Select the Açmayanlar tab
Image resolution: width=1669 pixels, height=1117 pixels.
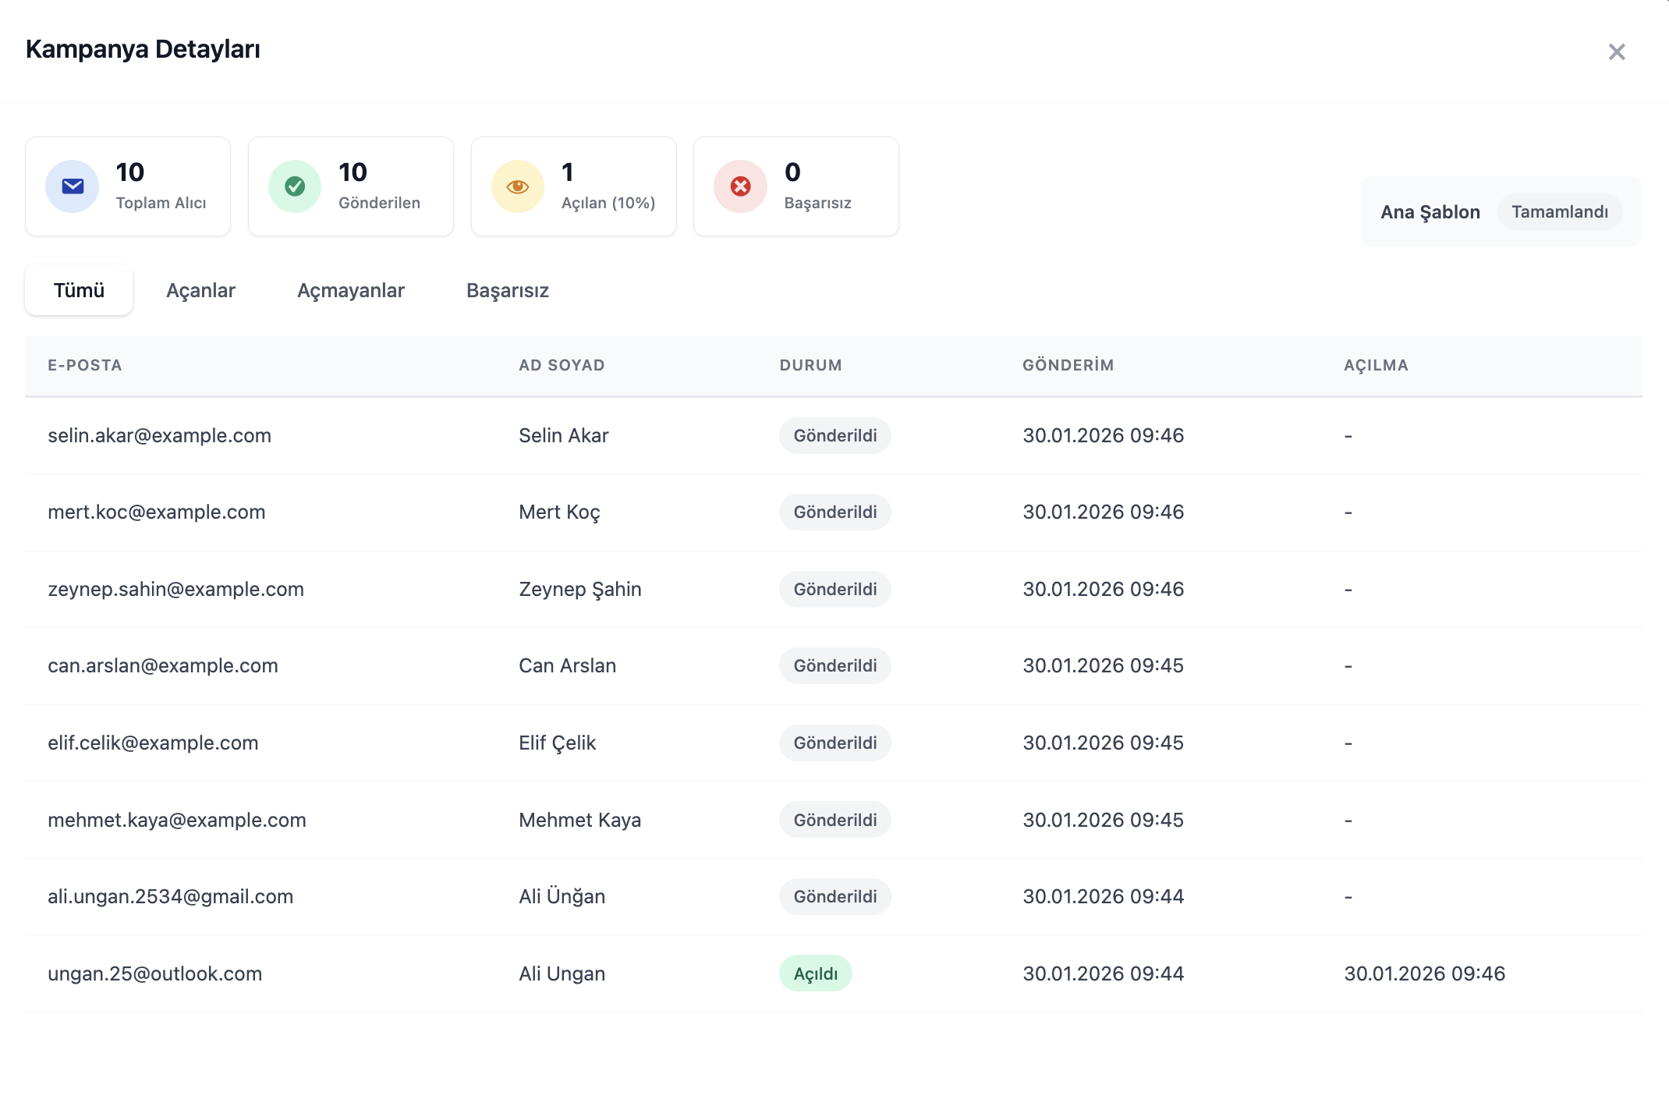(x=351, y=290)
